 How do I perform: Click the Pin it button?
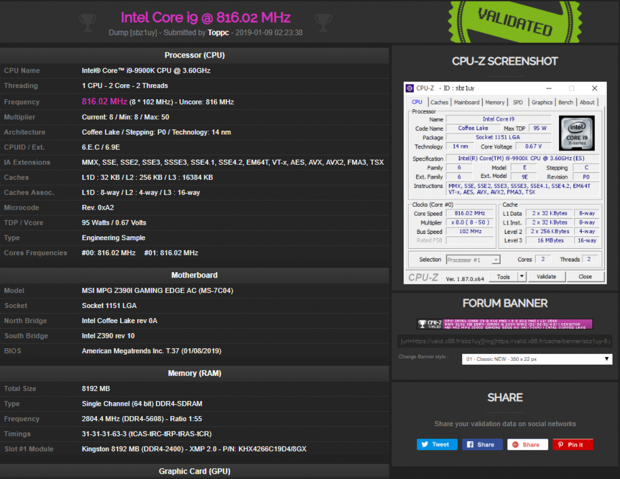[x=573, y=445]
